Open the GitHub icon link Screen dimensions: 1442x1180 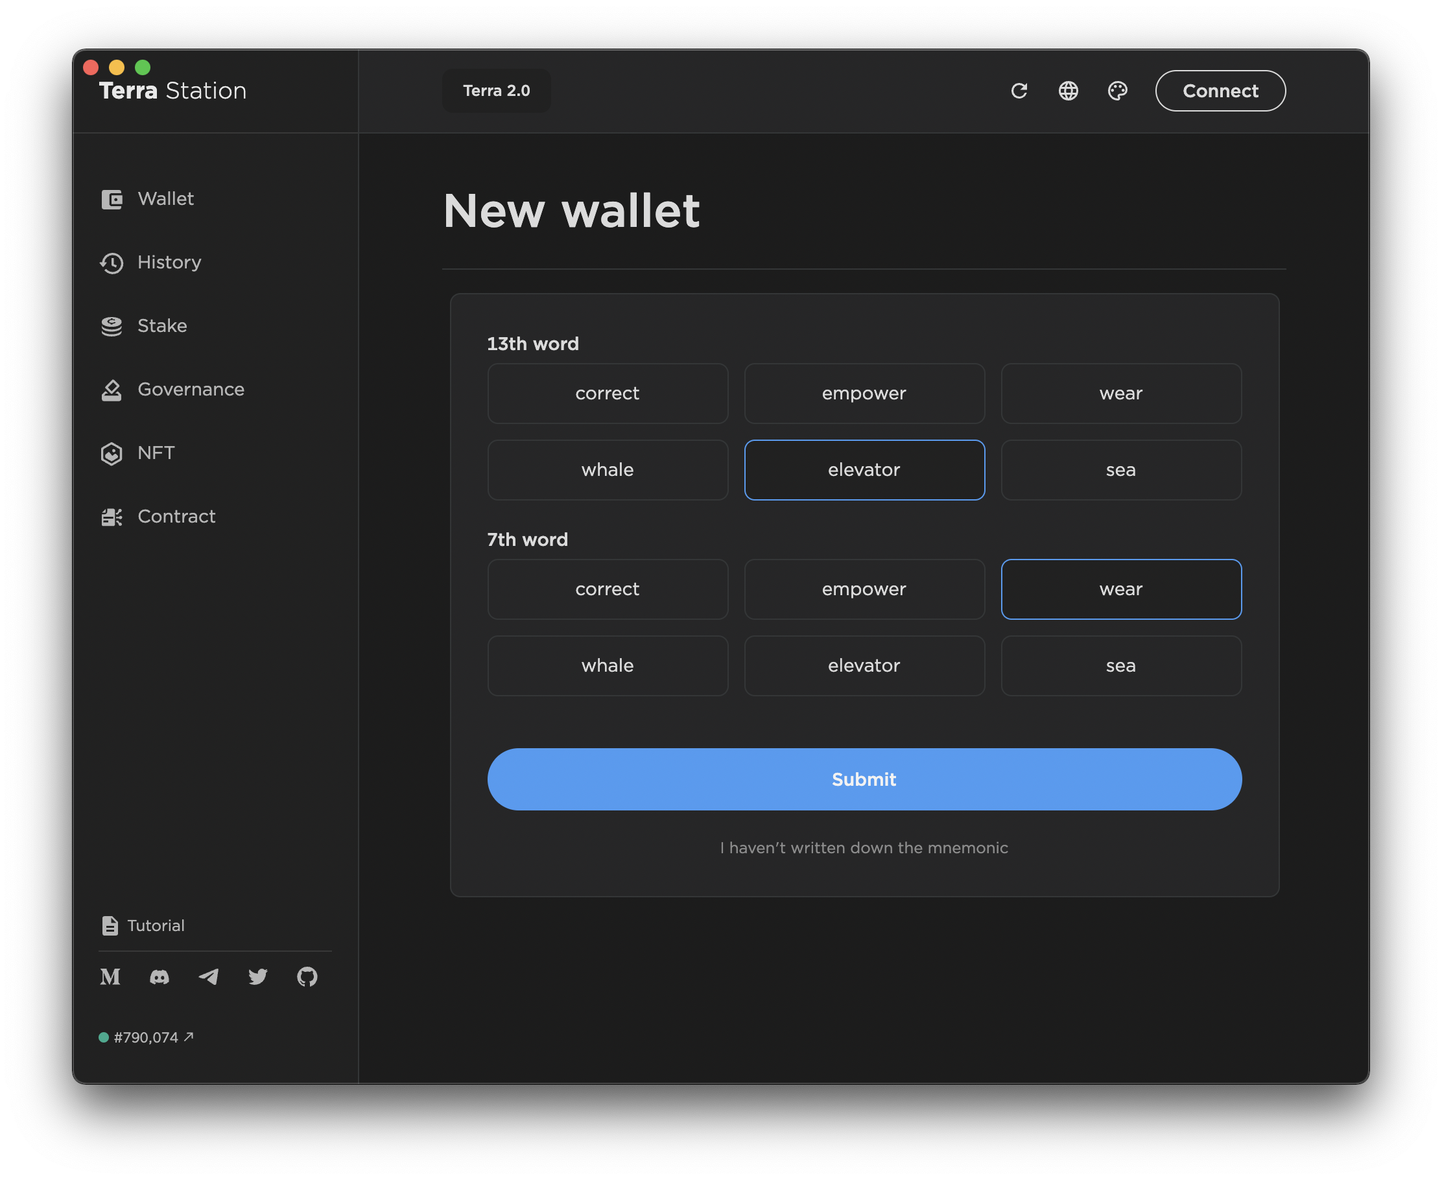pos(307,977)
